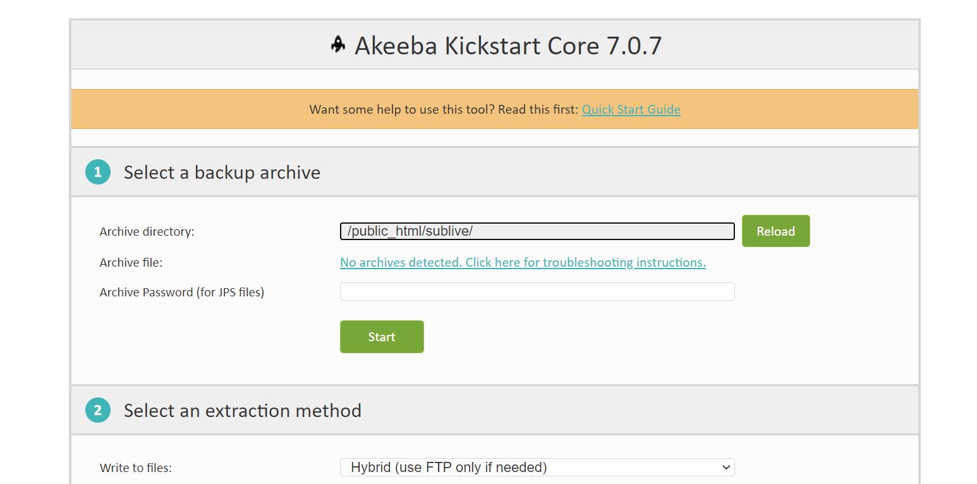Click the green Start button
This screenshot has height=484, width=977.
tap(382, 337)
